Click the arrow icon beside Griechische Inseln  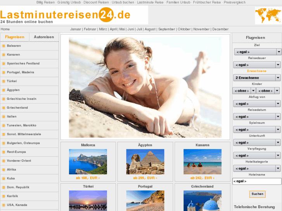coord(3,99)
